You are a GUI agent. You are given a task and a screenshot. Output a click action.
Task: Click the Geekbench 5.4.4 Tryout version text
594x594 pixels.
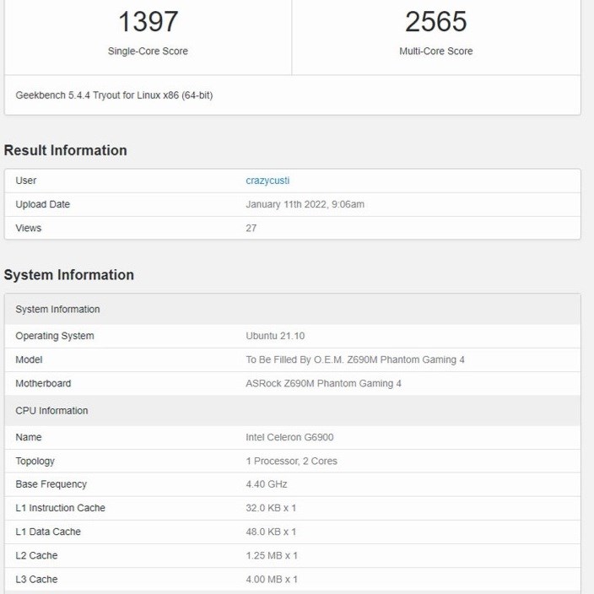(114, 95)
